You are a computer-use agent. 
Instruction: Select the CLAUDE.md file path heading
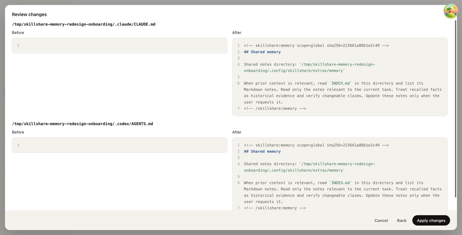point(84,24)
